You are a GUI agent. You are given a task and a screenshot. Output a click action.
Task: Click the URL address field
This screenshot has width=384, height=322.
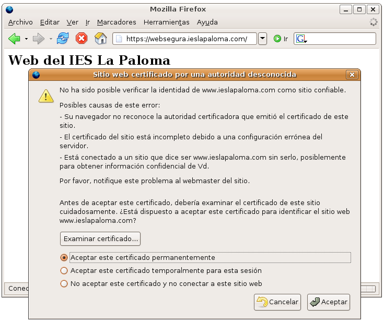[x=184, y=39]
